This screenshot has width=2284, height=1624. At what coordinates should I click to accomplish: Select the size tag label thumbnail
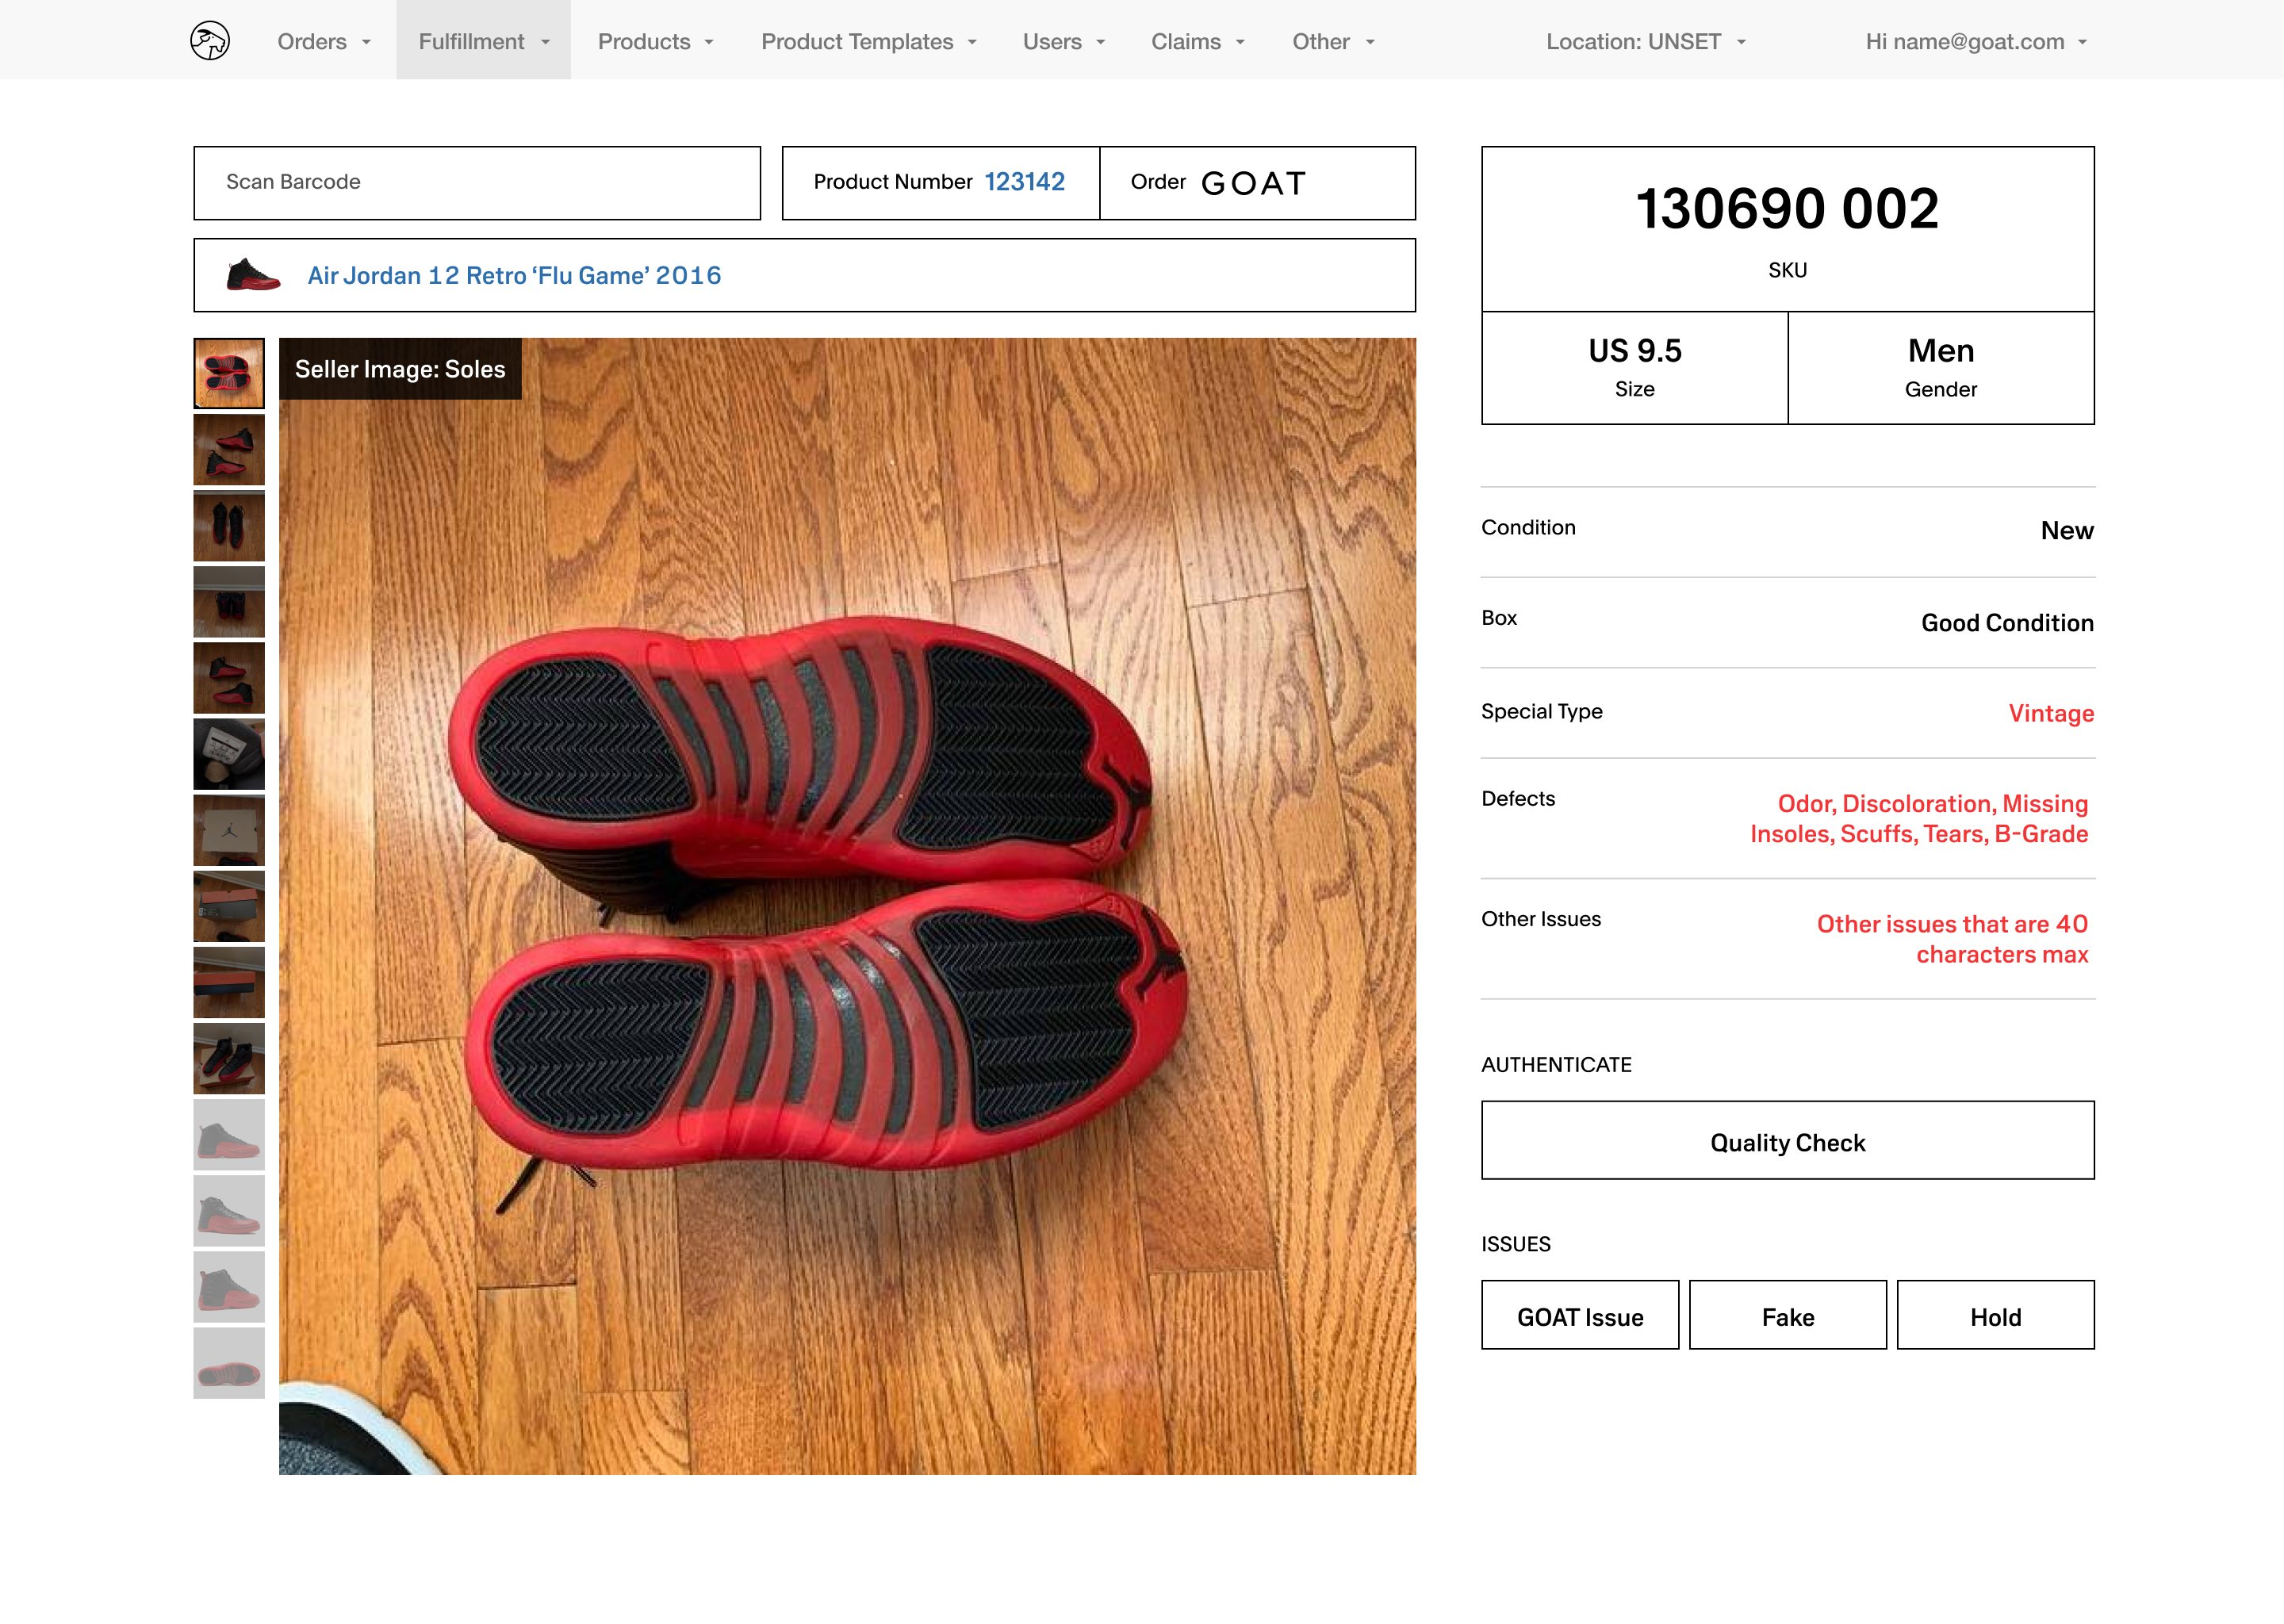pos(229,754)
